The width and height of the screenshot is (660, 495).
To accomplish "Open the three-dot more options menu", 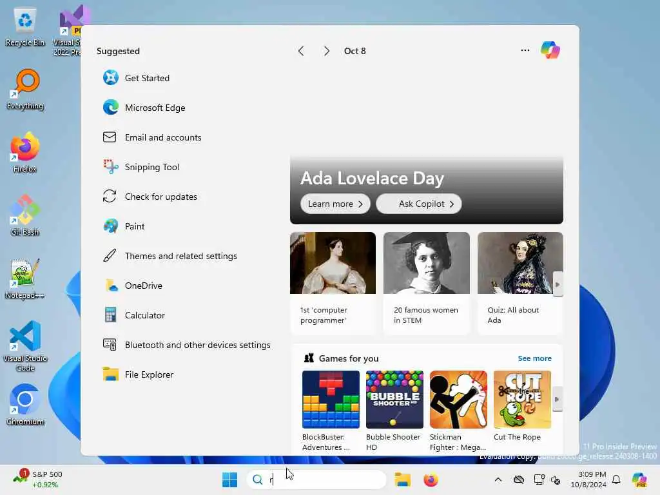I will click(x=525, y=50).
